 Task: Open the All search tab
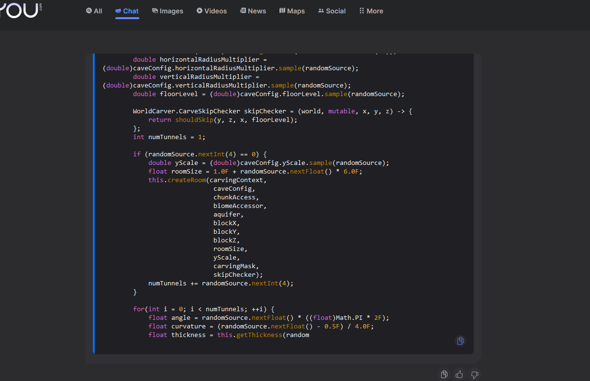point(94,11)
